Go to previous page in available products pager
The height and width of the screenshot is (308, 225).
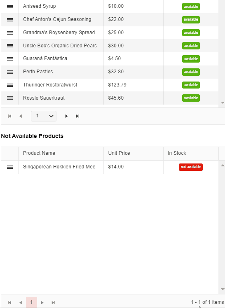pos(21,116)
